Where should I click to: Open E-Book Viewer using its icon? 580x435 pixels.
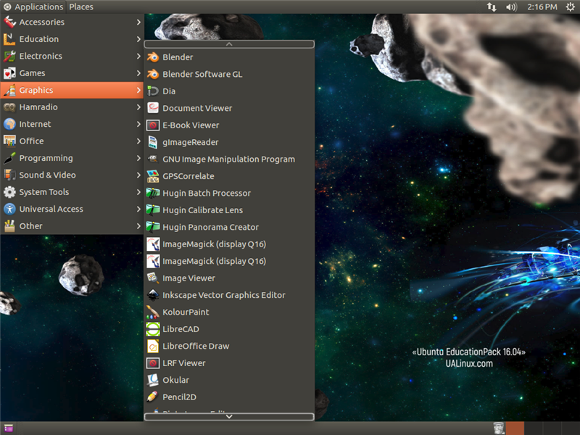coord(153,125)
